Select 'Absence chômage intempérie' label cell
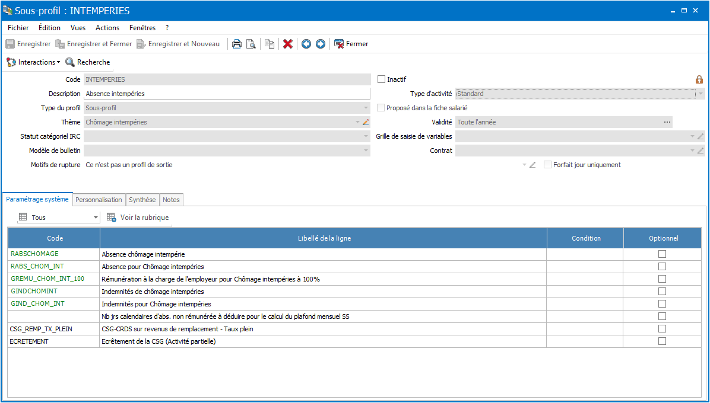Screen dimensions: 710x403 click(324, 254)
